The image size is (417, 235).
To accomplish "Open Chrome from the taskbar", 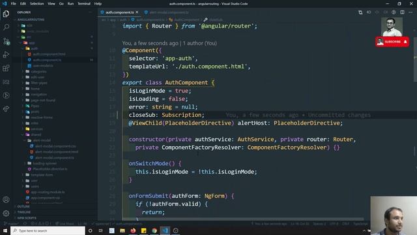I will [x=154, y=230].
